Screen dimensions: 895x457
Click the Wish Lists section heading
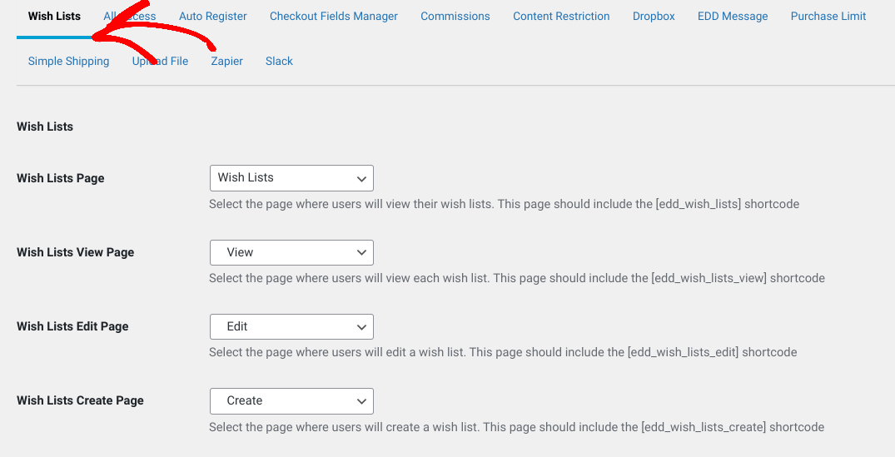(x=45, y=127)
